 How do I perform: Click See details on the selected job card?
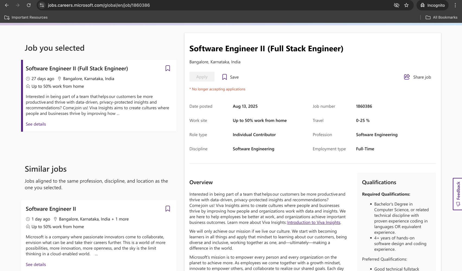36,124
